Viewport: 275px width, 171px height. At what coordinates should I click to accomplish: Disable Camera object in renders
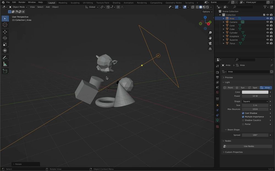pyautogui.click(x=271, y=22)
